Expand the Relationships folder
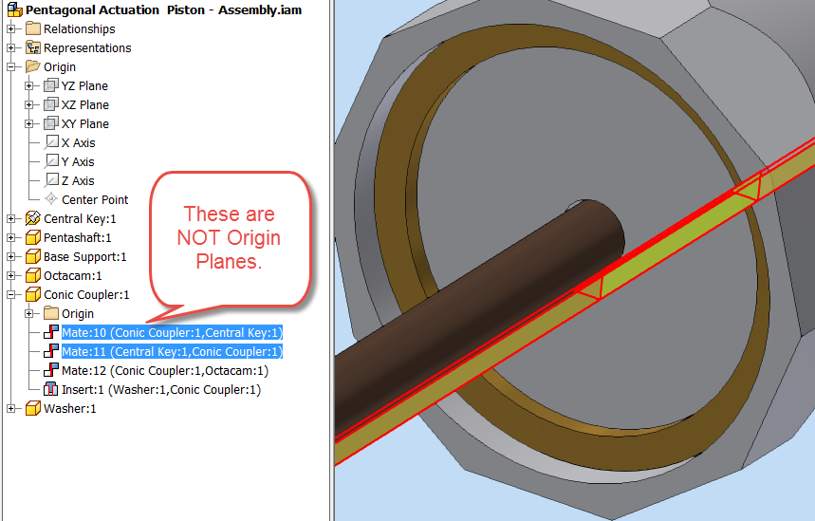This screenshot has height=521, width=815. (11, 29)
